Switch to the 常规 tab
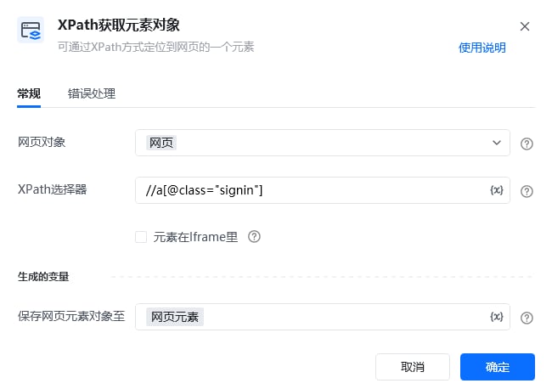 (x=29, y=94)
